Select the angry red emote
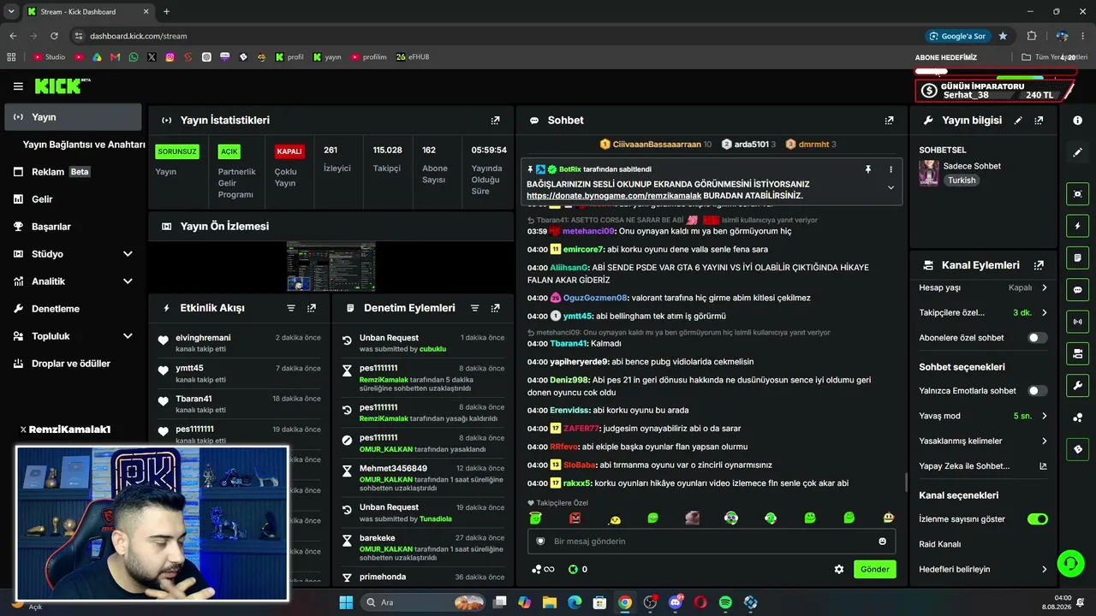This screenshot has height=616, width=1096. pyautogui.click(x=575, y=518)
